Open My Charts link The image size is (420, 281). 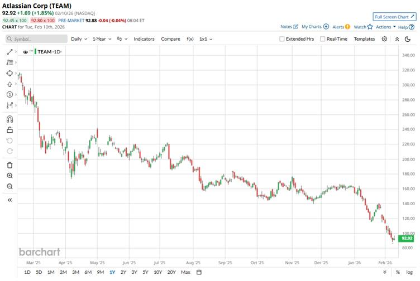tap(315, 27)
